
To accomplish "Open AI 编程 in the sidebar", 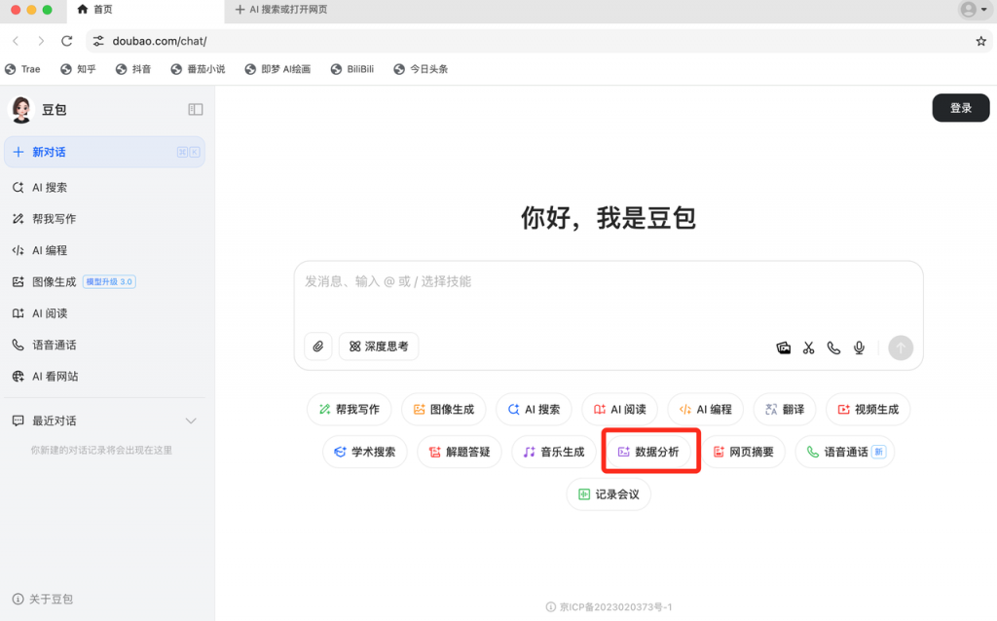I will coord(104,250).
